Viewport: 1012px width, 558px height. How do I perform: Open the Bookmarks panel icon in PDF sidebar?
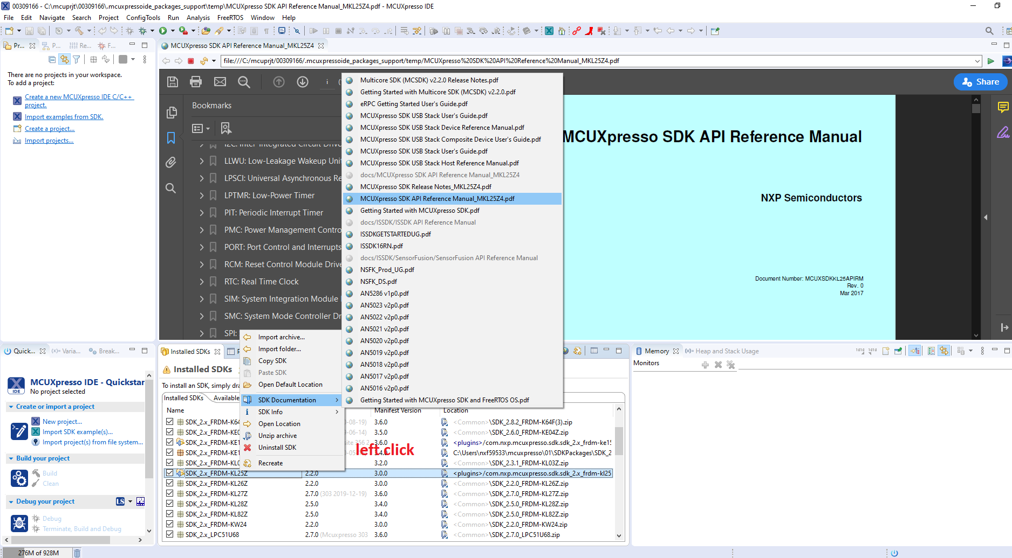click(x=170, y=138)
